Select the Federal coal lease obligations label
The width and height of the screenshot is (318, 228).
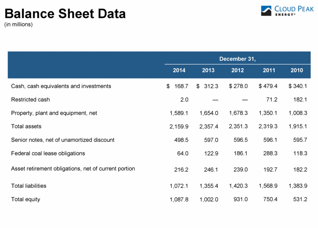48,153
